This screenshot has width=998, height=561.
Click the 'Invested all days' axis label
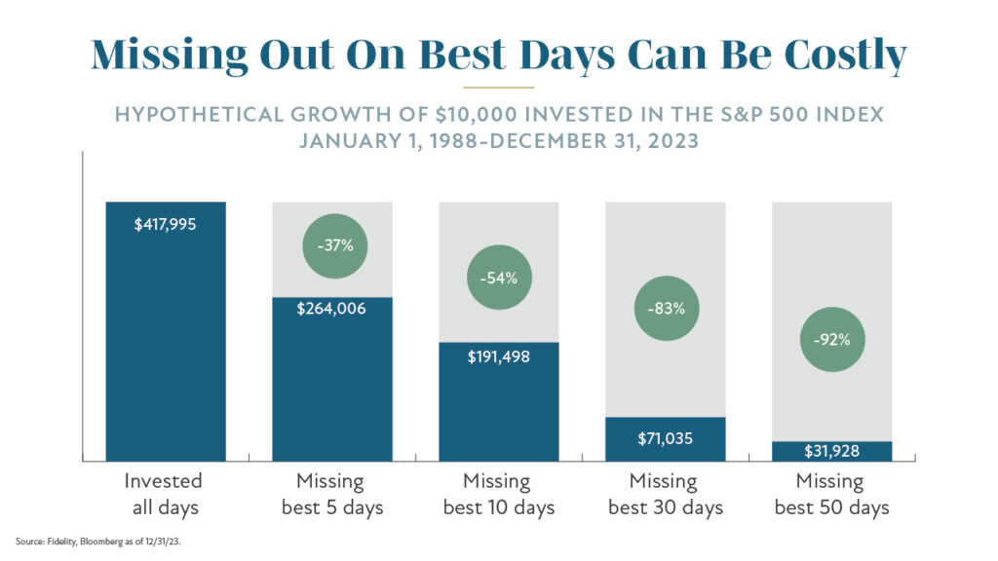[x=164, y=494]
